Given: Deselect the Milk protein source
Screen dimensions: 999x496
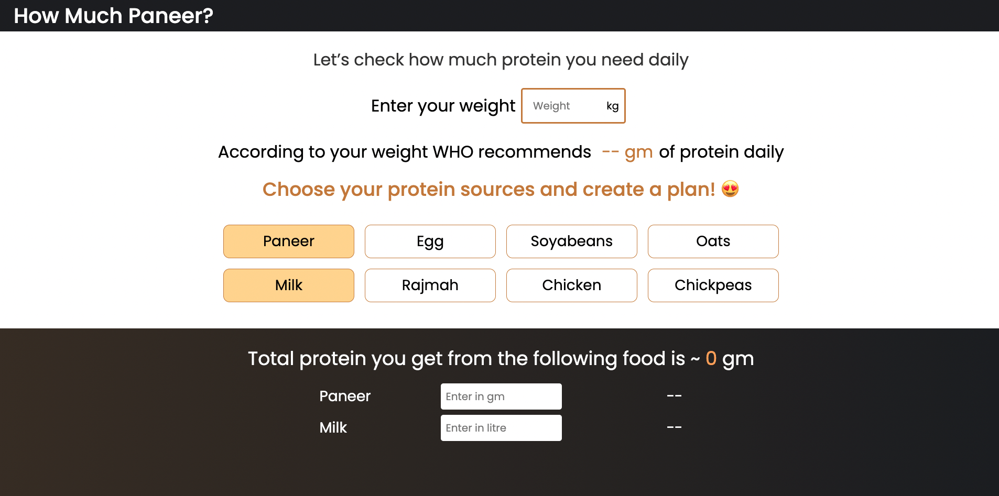Looking at the screenshot, I should pos(288,285).
